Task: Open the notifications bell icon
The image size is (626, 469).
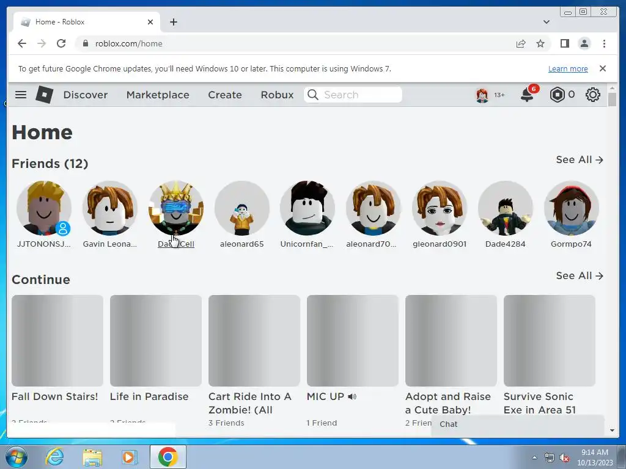Action: click(x=527, y=95)
